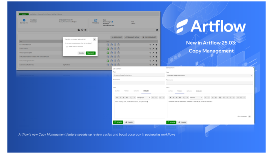Click the green Translate button
Screen dimensions: 272x153
point(91,53)
